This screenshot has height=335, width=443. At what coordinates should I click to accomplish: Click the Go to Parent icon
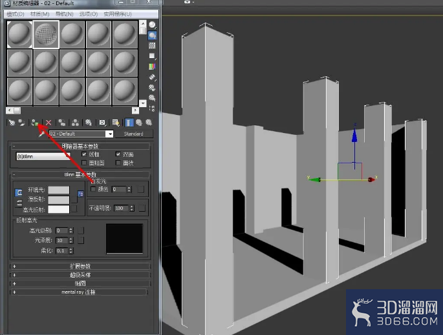138,123
